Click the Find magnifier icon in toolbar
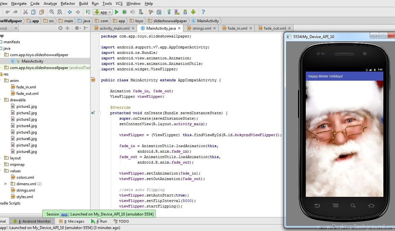The image size is (395, 231). coord(52,12)
